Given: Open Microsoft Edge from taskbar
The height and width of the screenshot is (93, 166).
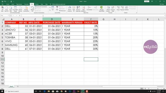Looking at the screenshot, I should pos(44,91).
